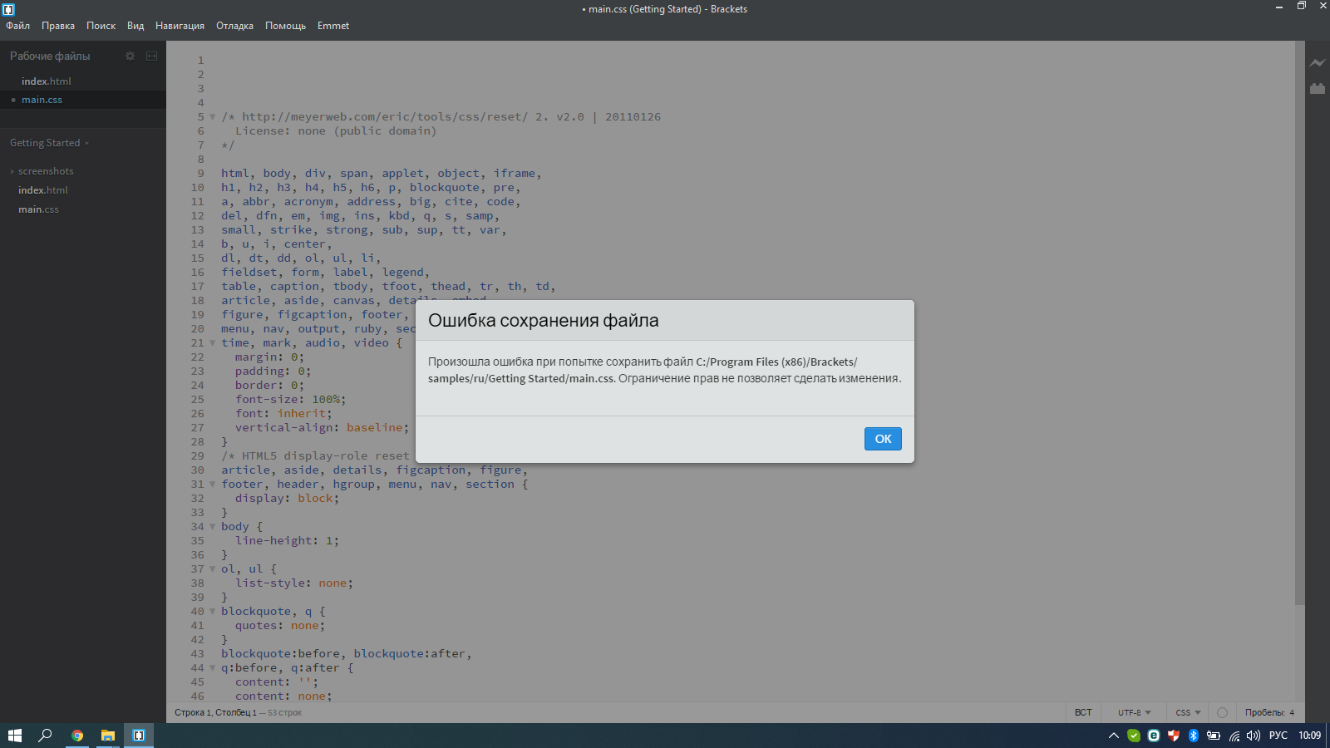1330x748 pixels.
Task: Open working files settings gear
Action: 130,56
